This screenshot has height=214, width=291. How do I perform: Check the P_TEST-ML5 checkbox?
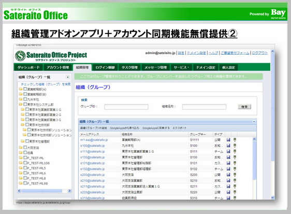point(25,168)
